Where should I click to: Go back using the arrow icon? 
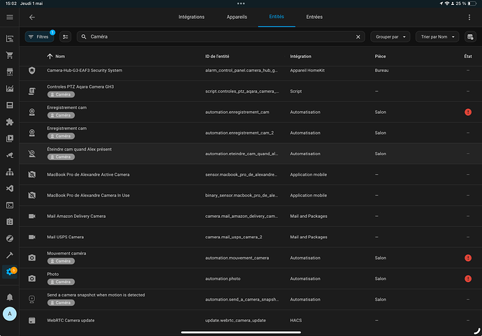pos(32,17)
